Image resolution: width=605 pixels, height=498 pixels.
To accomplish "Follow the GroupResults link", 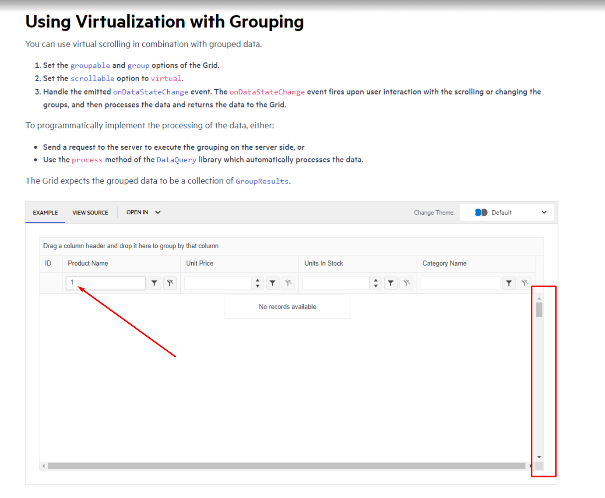I will (262, 181).
